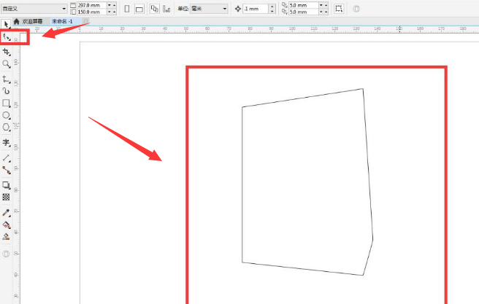Click the page width field 297.0 mm
This screenshot has height=304, width=479.
click(x=92, y=5)
